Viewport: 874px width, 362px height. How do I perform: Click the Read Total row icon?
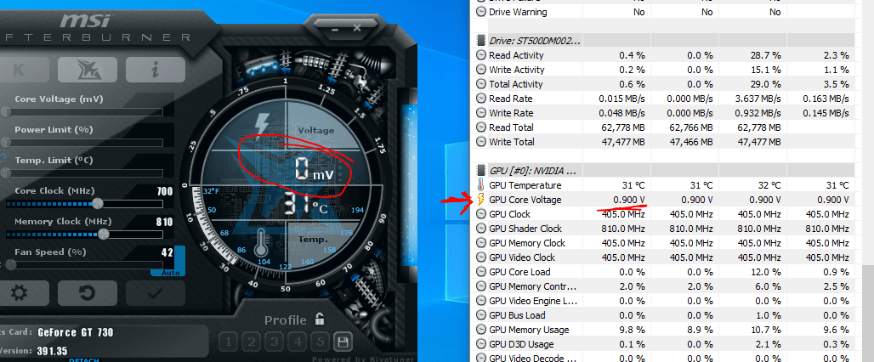click(x=481, y=127)
